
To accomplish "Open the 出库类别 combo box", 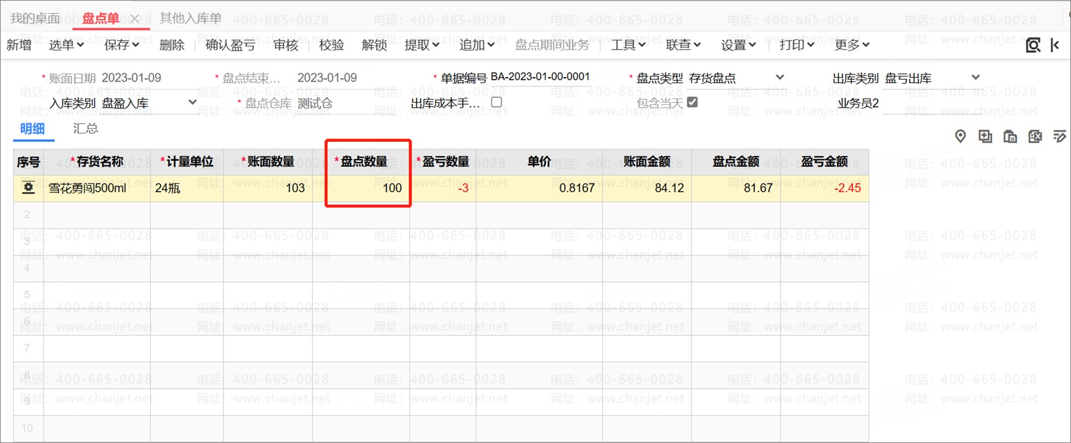I will [x=933, y=78].
